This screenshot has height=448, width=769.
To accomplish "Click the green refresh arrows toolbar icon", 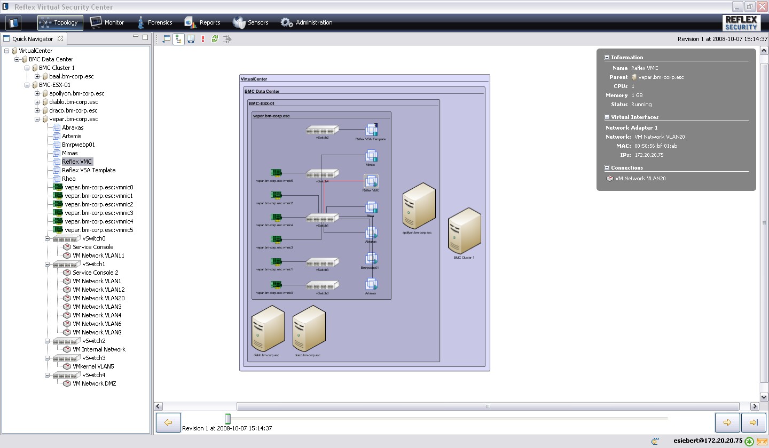I will click(215, 39).
